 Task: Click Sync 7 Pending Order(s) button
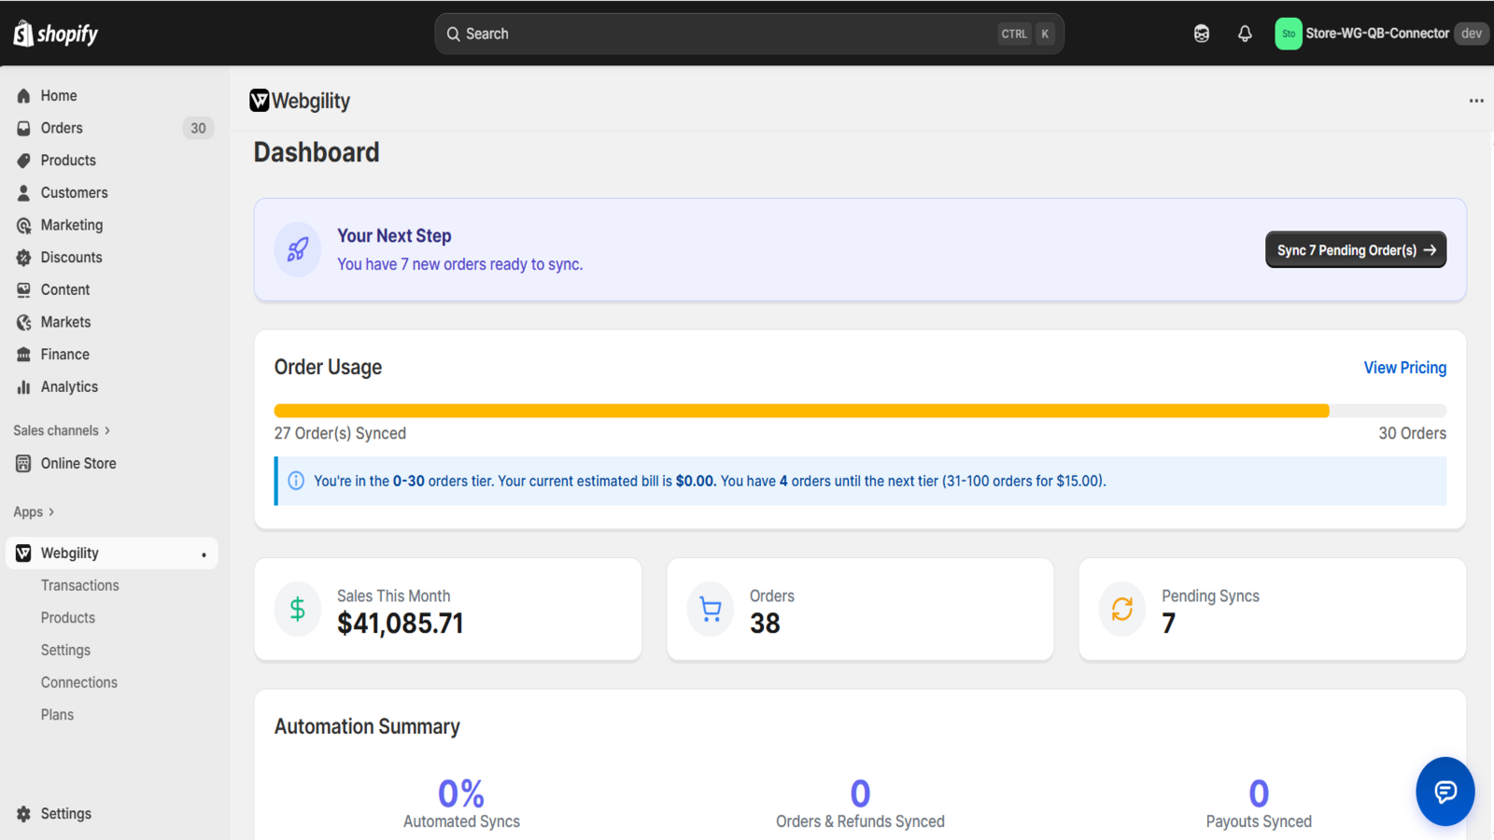pos(1355,250)
